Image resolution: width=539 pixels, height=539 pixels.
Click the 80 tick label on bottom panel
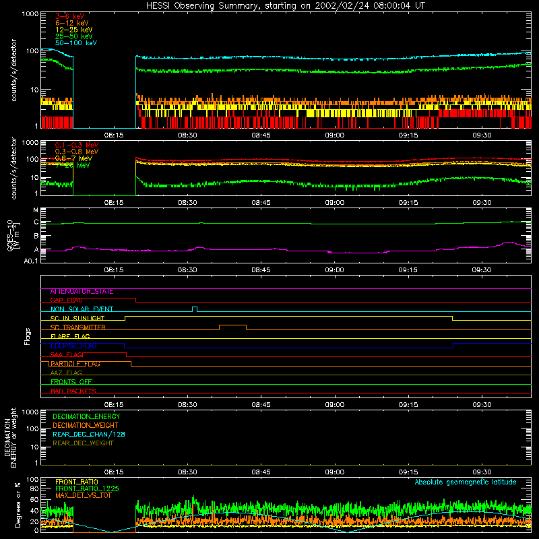click(x=35, y=488)
